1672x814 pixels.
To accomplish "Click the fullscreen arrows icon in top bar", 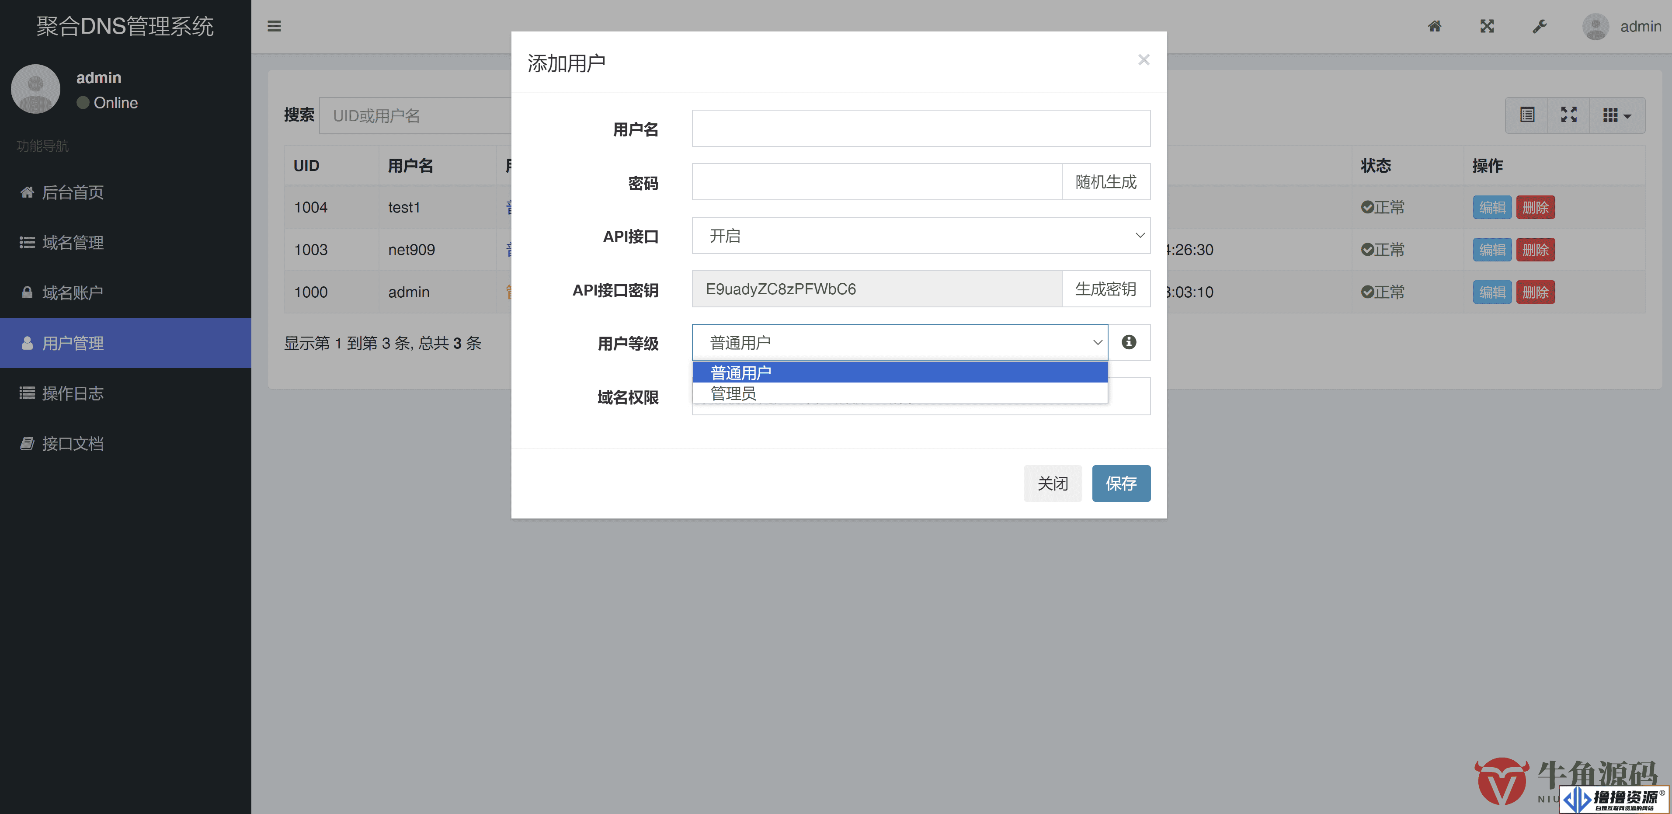I will (1487, 27).
